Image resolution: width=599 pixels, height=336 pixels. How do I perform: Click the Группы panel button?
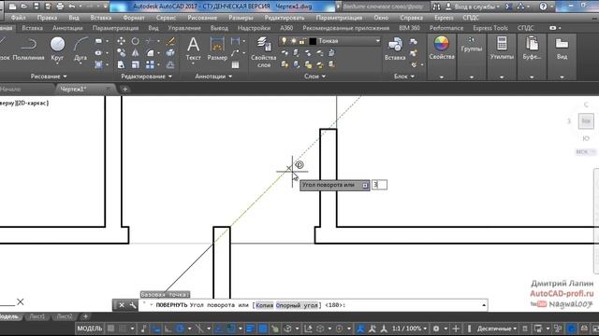click(471, 45)
